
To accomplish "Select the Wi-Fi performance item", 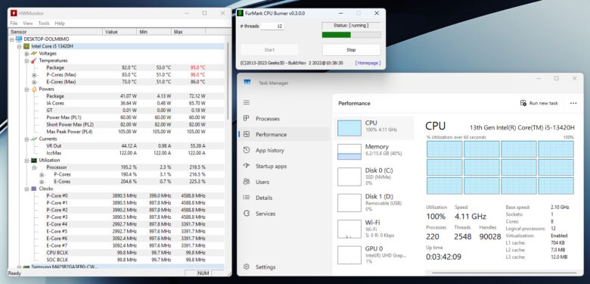I will click(373, 229).
